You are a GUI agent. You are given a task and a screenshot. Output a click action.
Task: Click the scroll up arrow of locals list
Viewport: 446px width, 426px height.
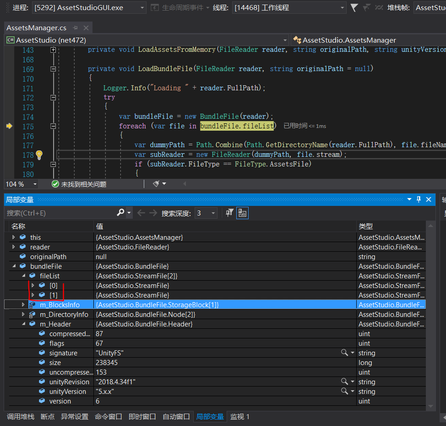[430, 226]
